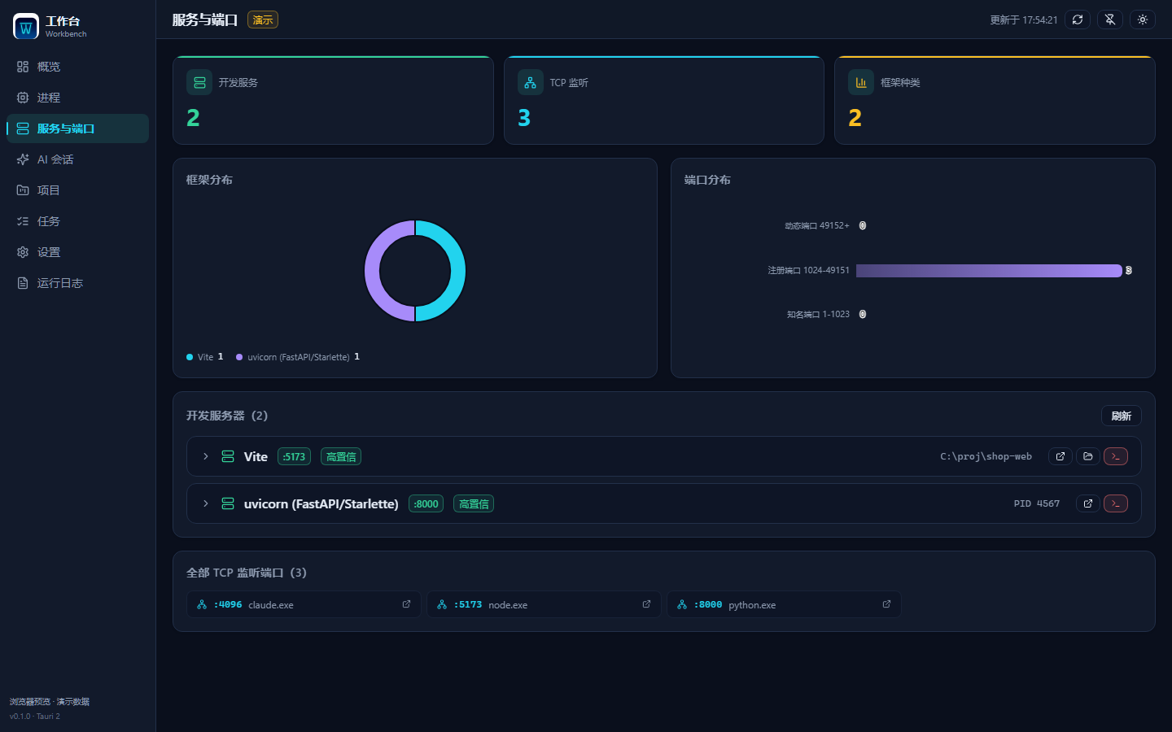
Task: Click the 开发服务 card icon
Action: [x=199, y=82]
